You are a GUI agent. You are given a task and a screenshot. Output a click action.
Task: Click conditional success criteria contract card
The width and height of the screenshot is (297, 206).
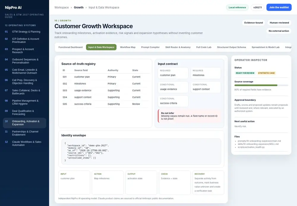pos(173,101)
